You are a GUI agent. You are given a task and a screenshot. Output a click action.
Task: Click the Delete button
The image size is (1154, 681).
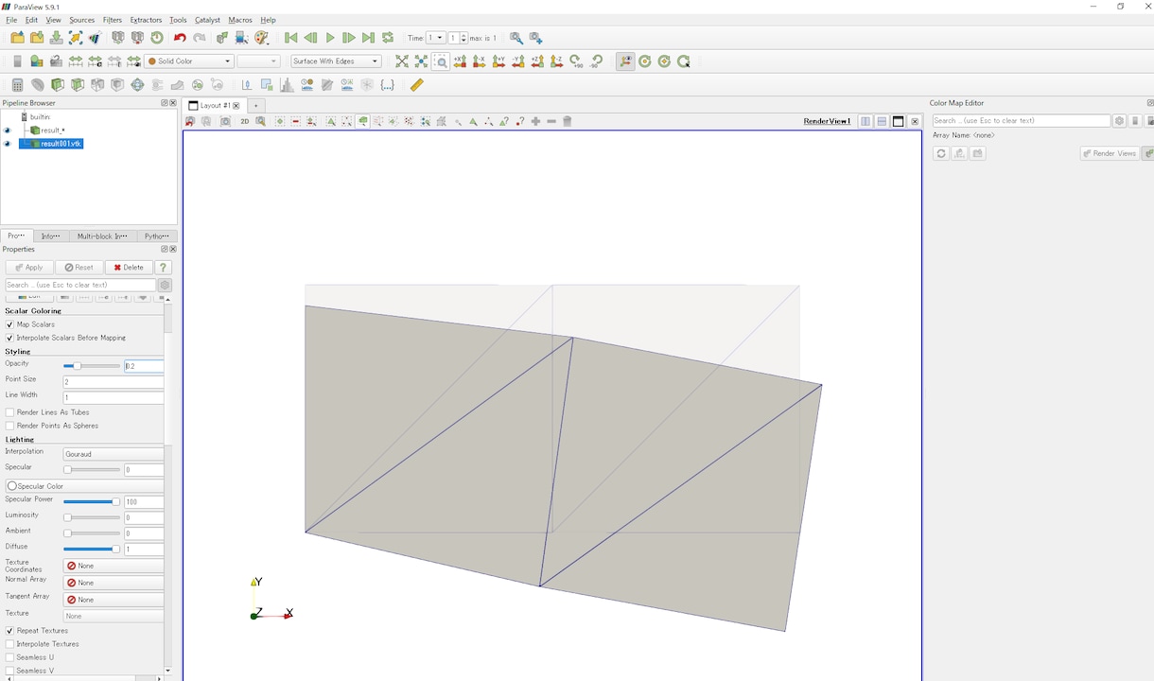129,268
